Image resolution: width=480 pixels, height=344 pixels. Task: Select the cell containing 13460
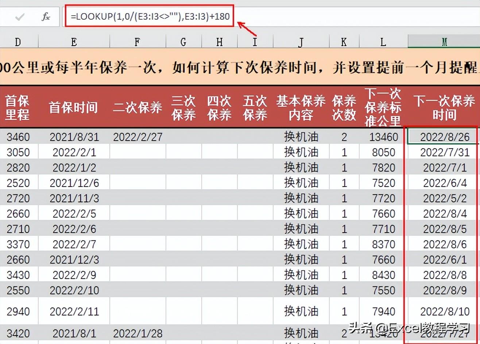click(x=383, y=137)
